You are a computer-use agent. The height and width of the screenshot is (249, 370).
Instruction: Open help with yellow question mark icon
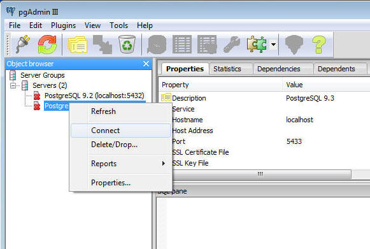[x=319, y=45]
